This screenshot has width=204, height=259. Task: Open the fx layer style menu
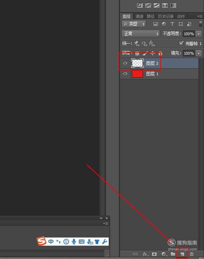(145, 254)
